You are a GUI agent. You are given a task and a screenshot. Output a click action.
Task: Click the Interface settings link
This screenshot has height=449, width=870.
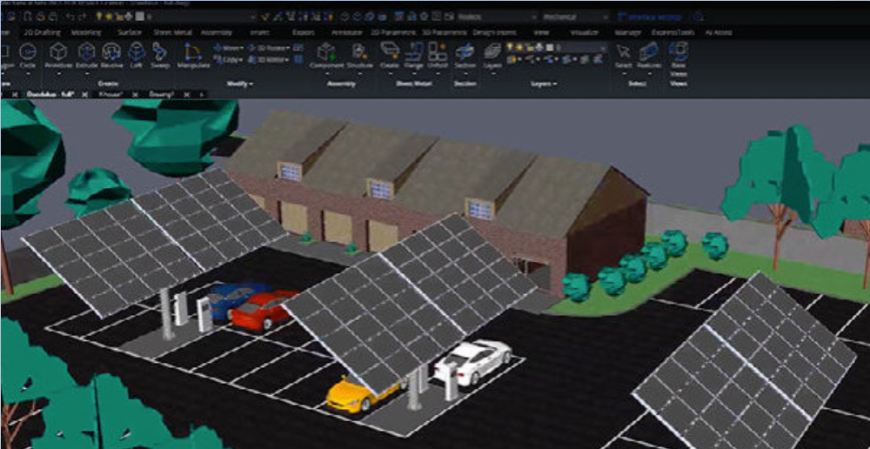(649, 17)
